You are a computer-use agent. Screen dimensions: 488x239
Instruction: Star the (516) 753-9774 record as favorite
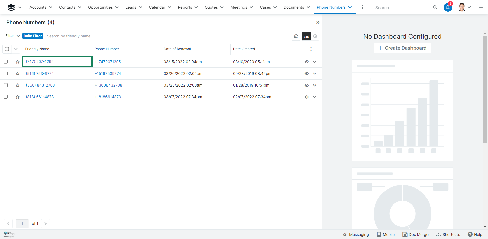tap(18, 74)
